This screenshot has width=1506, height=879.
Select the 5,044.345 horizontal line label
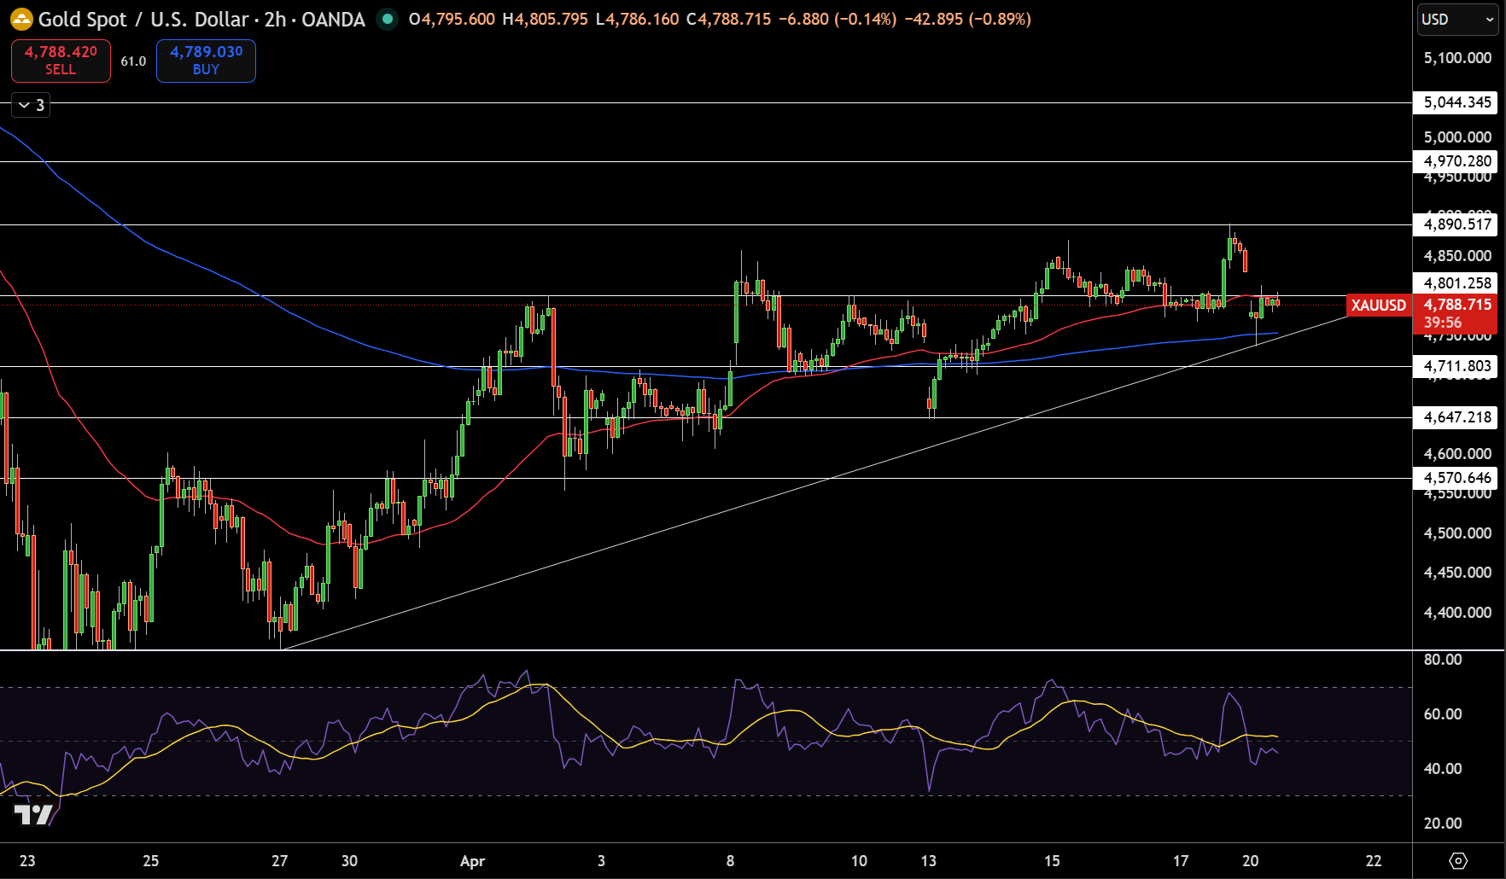point(1457,102)
